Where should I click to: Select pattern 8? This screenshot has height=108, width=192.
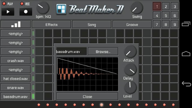click(166, 25)
